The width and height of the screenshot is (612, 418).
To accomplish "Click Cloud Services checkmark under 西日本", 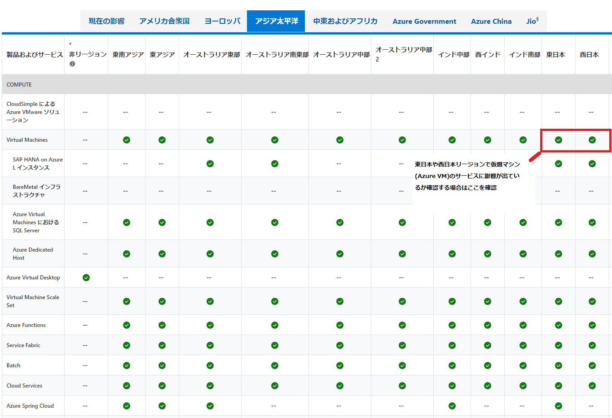I will (x=592, y=386).
